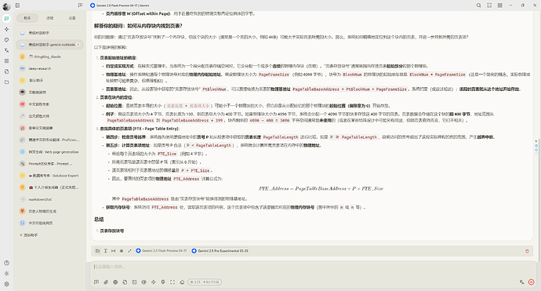Click the grid layout icon in message toolbar
Viewport: 541px width, 291px height.
coord(122,251)
